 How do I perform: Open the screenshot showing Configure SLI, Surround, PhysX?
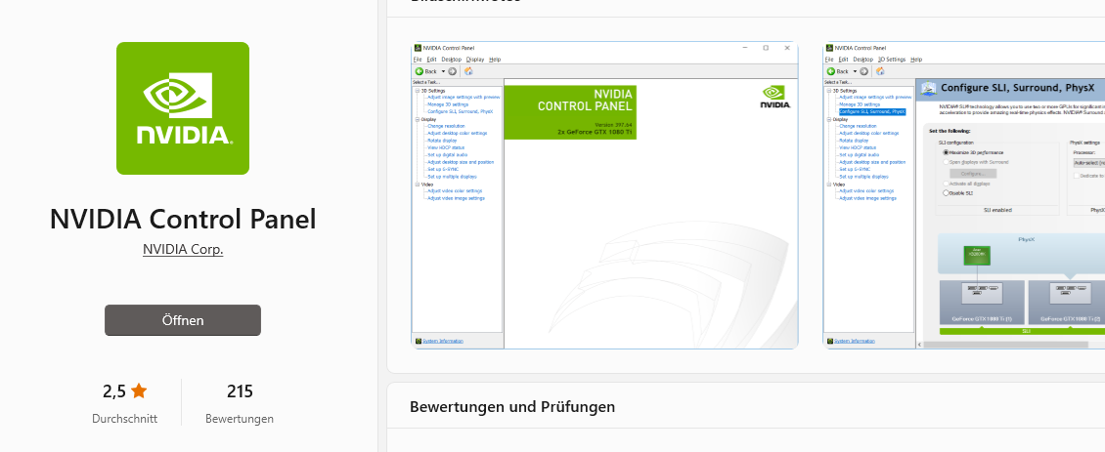pyautogui.click(x=963, y=195)
